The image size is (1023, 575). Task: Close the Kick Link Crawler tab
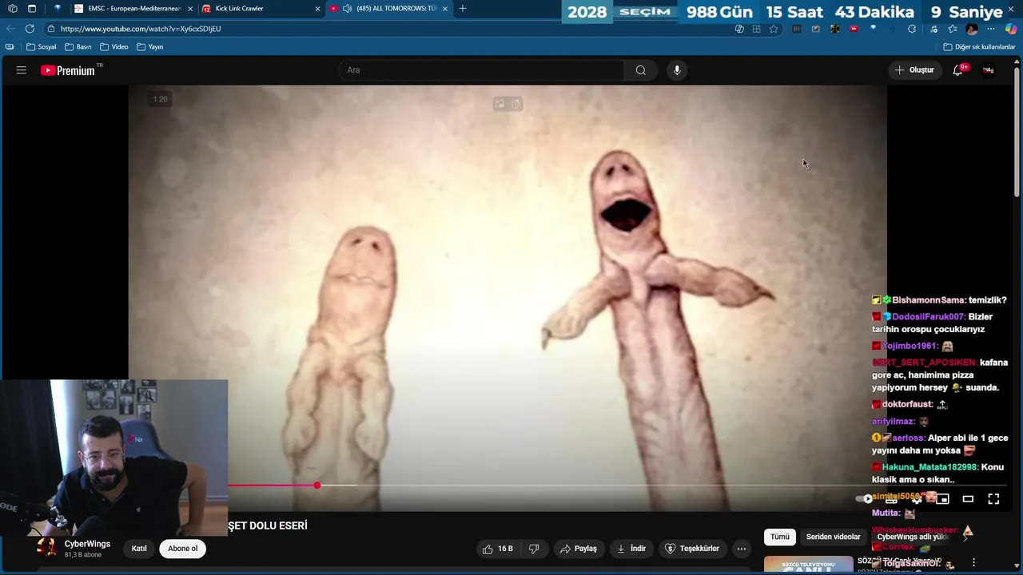pos(318,9)
